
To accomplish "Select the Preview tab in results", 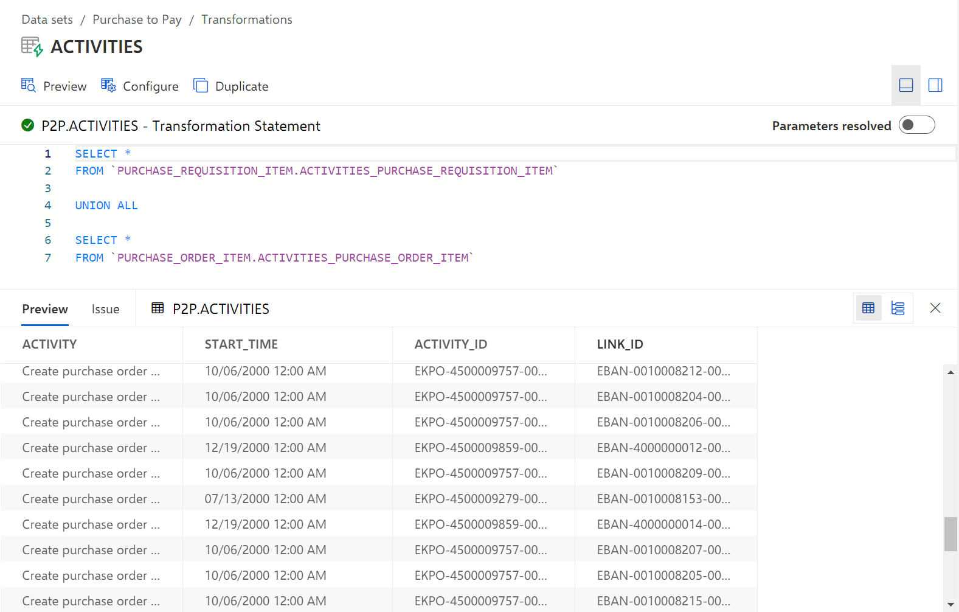I will tap(45, 309).
